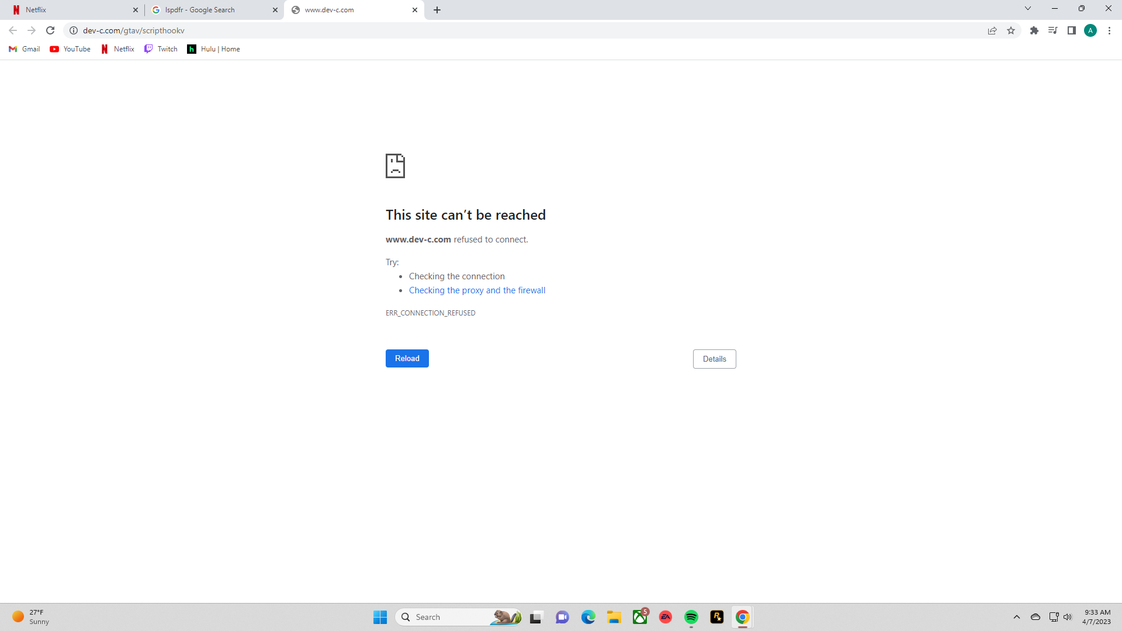The height and width of the screenshot is (631, 1122).
Task: Click the blue Reload button
Action: (407, 358)
